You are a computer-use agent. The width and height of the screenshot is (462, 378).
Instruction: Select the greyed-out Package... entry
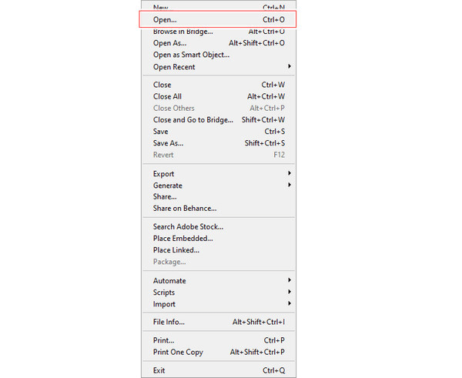click(219, 262)
